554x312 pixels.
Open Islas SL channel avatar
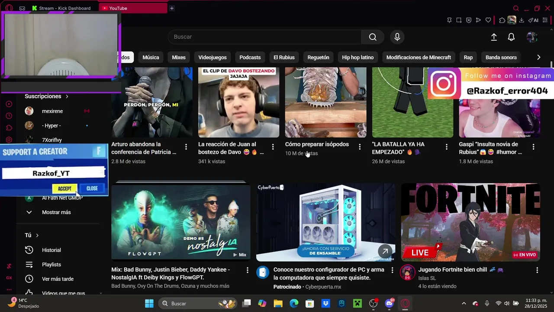[407, 273]
